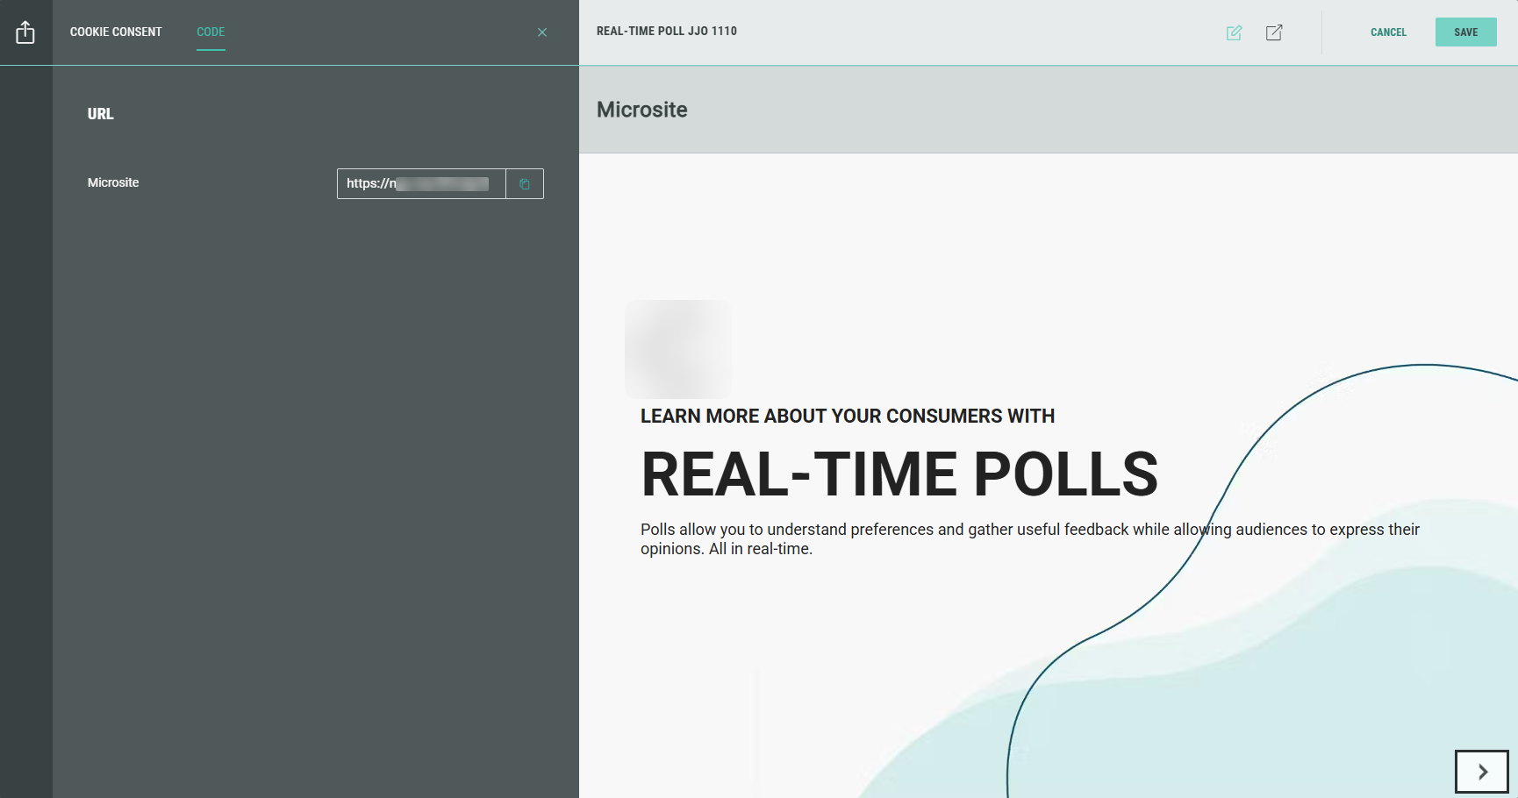1518x798 pixels.
Task: Click the share icon in the left sidebar
Action: (x=25, y=32)
